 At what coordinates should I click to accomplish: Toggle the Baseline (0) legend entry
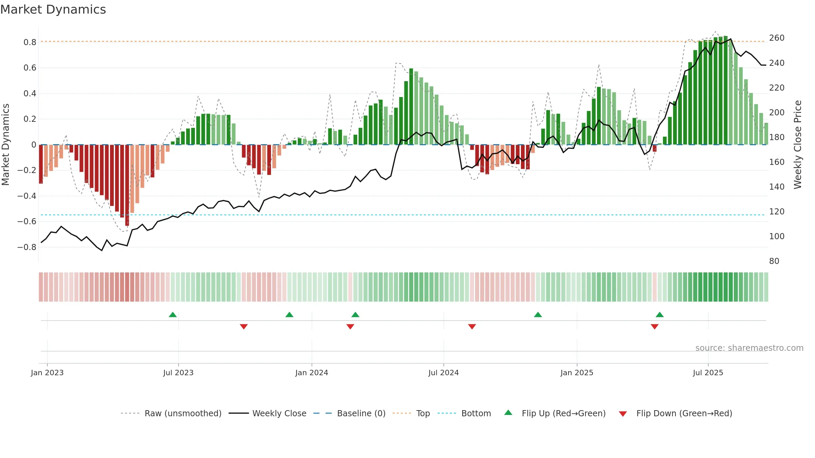349,413
